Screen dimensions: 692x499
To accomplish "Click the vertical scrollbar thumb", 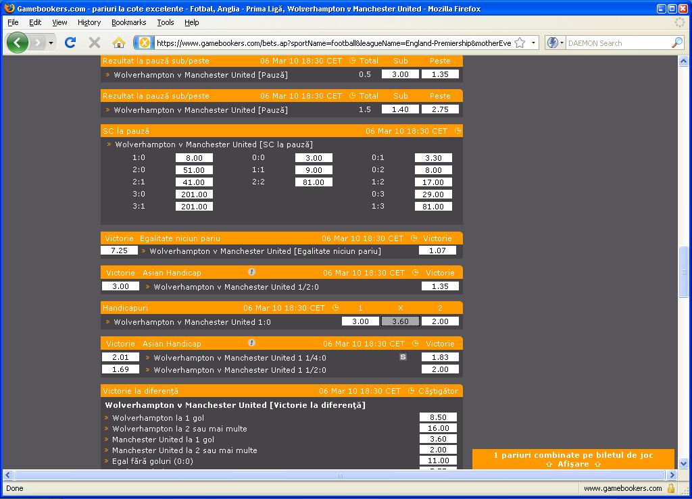I will point(683,271).
